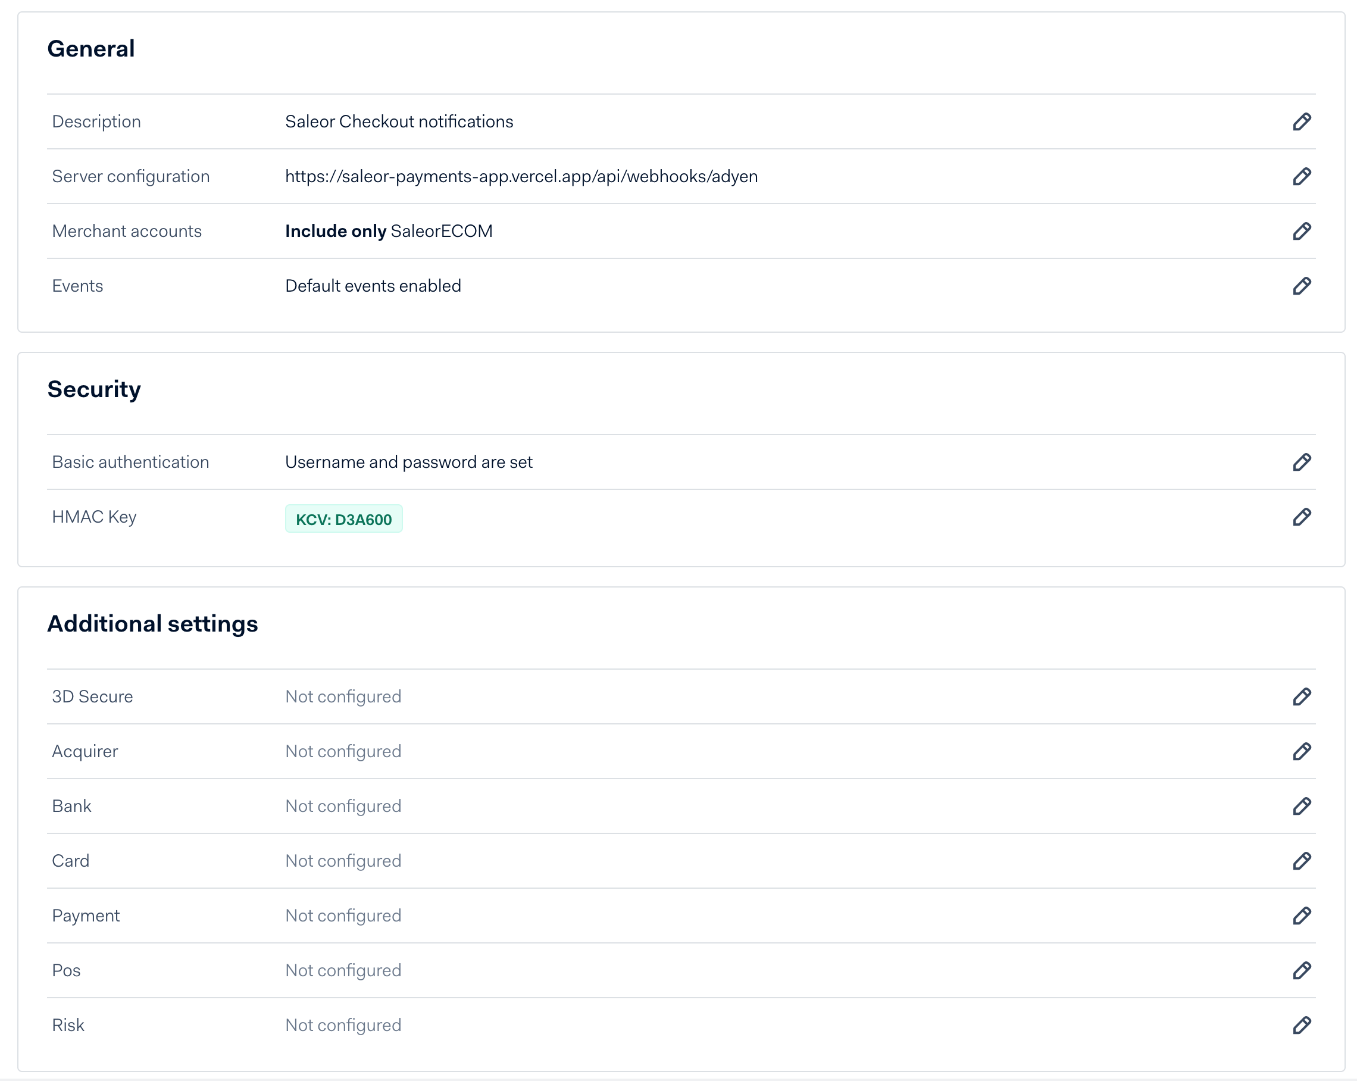Click 'Username and password are set' text
Screen dimensions: 1357x1081
coord(408,462)
